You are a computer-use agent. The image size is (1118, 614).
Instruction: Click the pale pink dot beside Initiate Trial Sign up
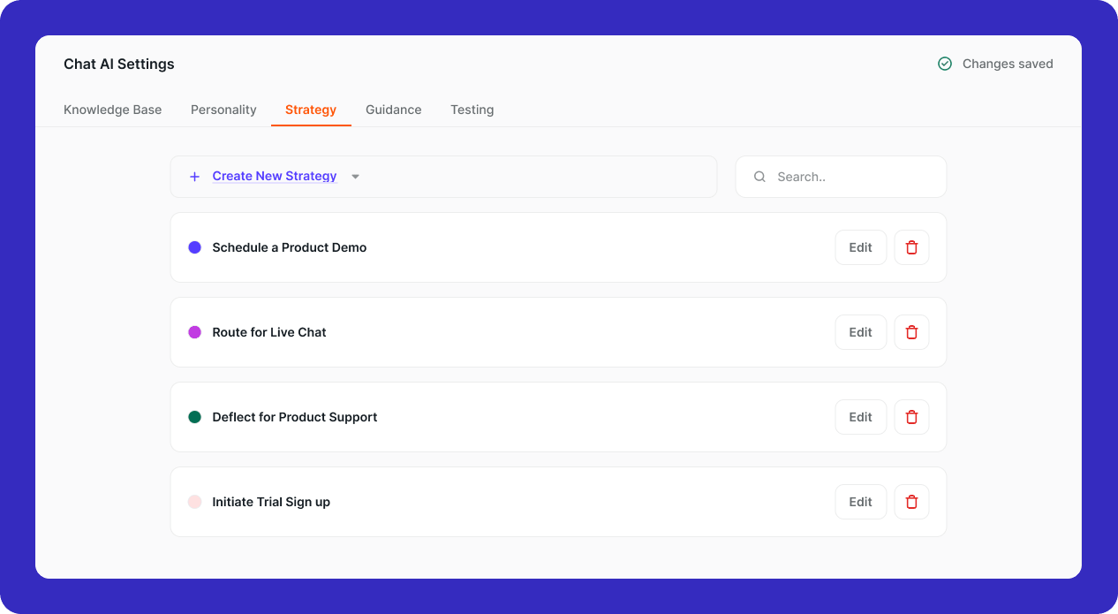pyautogui.click(x=194, y=502)
